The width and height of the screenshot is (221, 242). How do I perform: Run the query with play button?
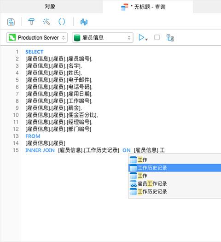[x=141, y=37]
